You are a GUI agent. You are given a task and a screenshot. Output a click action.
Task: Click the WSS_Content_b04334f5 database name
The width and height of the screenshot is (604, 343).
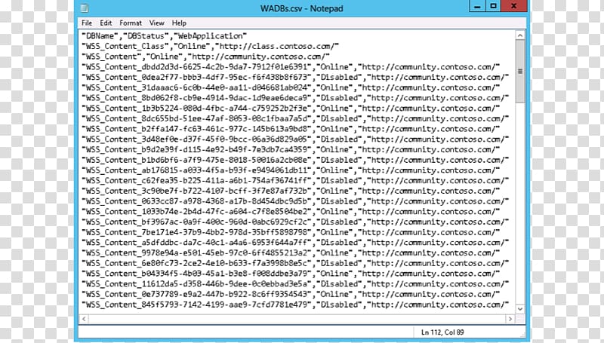click(x=196, y=274)
